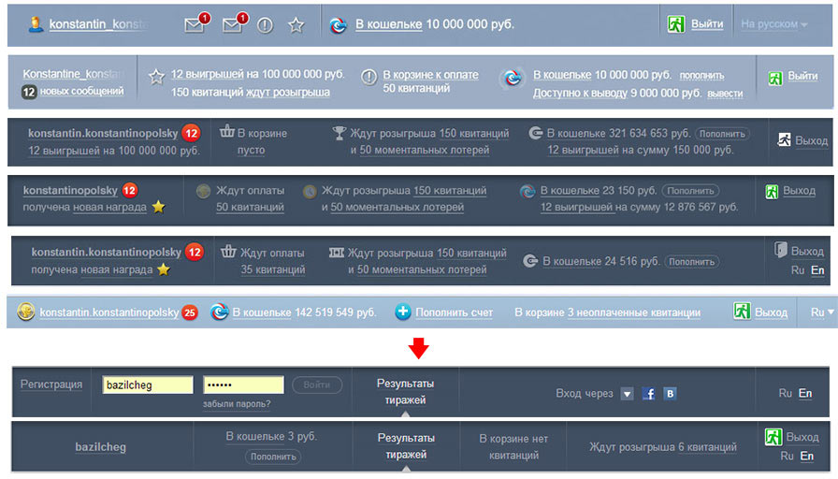Click 3 неоплаченные квитанции link
Viewport: 838px width, 479px height.
[634, 312]
